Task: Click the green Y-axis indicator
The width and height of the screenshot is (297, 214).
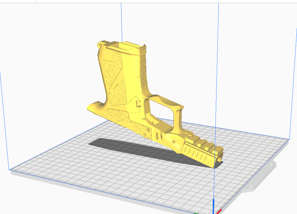Action: pos(196,213)
